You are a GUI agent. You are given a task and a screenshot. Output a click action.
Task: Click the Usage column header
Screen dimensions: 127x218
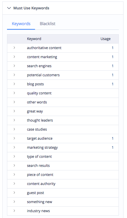coord(105,39)
